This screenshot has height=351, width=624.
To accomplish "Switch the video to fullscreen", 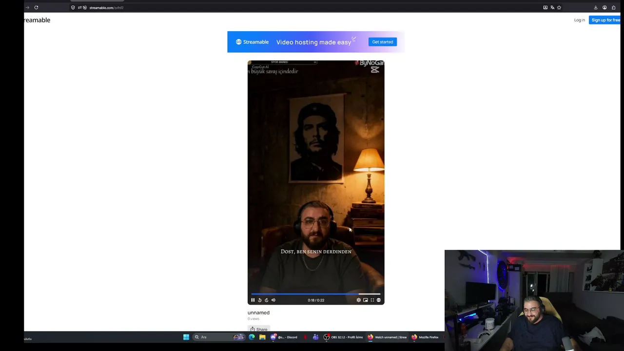I will pos(372,300).
